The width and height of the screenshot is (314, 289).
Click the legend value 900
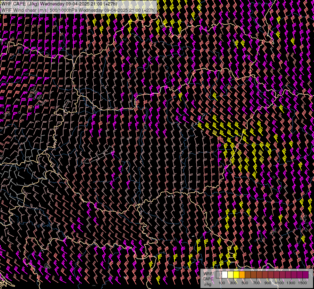point(268,283)
